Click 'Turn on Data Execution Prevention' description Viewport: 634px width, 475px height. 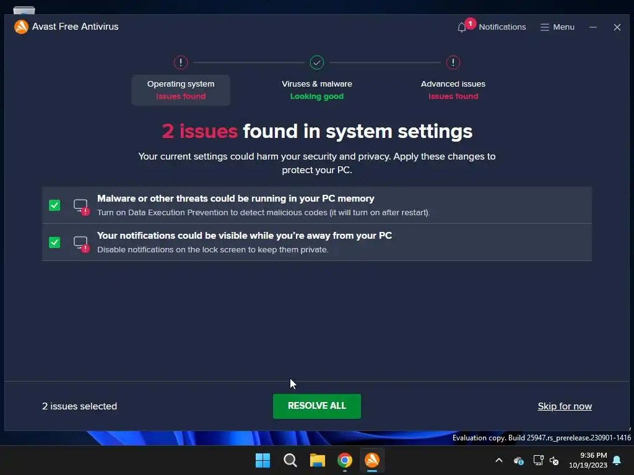pyautogui.click(x=263, y=213)
